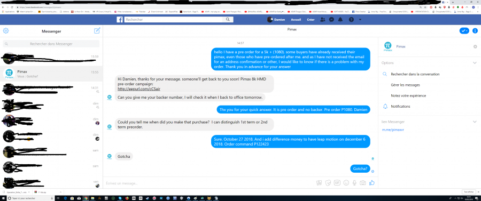Viewport: 481px width, 201px height.
Task: Open the emoji picker in composer
Action: tap(346, 183)
